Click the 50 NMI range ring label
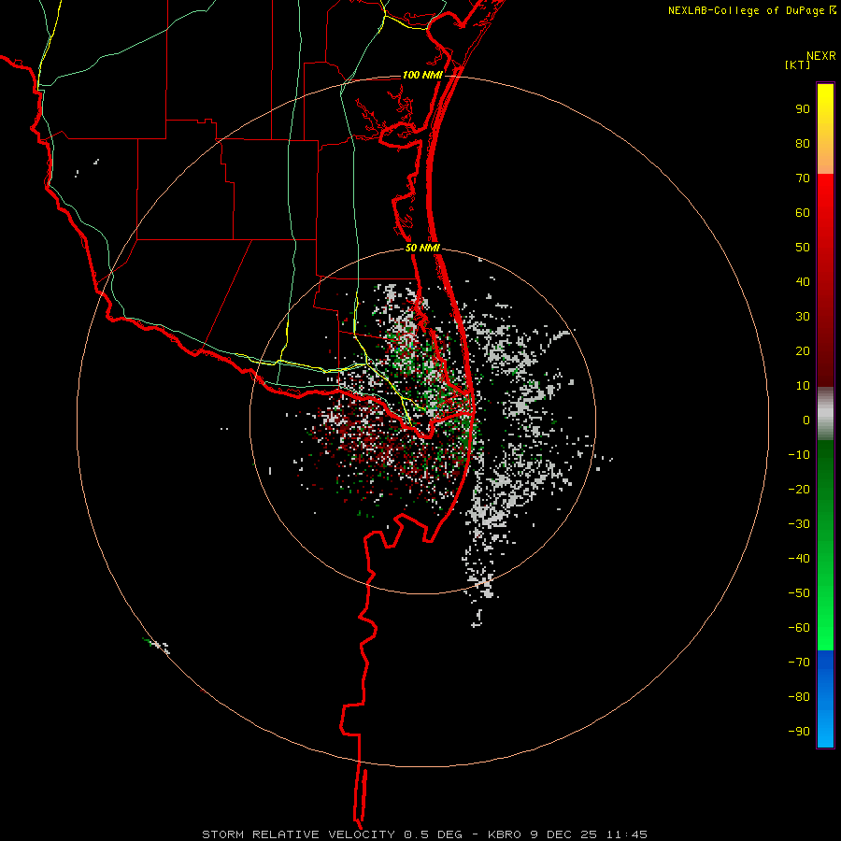Screen dimensions: 841x841 tap(422, 248)
